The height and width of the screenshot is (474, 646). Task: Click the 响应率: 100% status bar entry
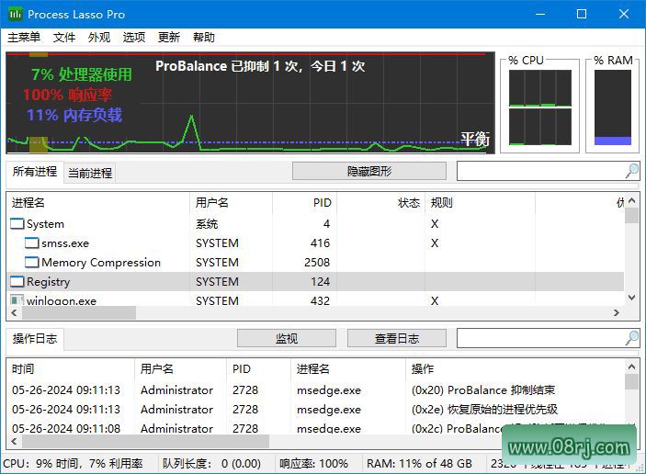coord(314,464)
